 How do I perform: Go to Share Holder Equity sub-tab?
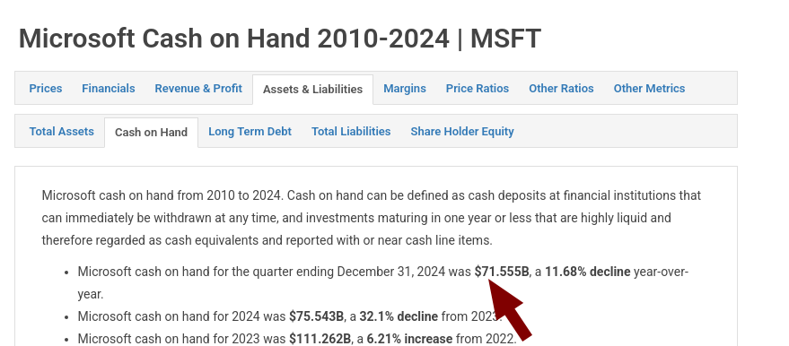click(x=462, y=132)
